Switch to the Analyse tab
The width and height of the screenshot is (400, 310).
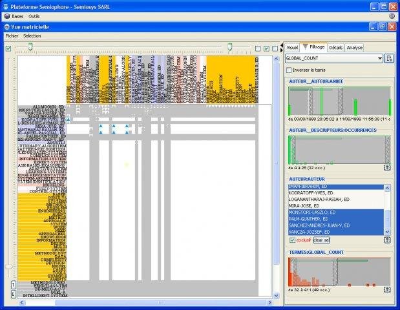355,48
